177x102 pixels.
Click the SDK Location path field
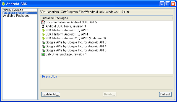116,12
